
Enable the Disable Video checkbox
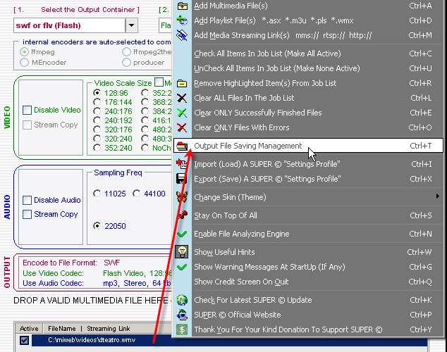pos(27,110)
